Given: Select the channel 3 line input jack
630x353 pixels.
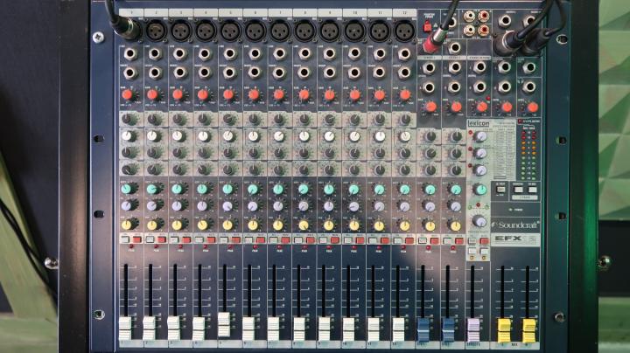Looking at the screenshot, I should (x=179, y=53).
